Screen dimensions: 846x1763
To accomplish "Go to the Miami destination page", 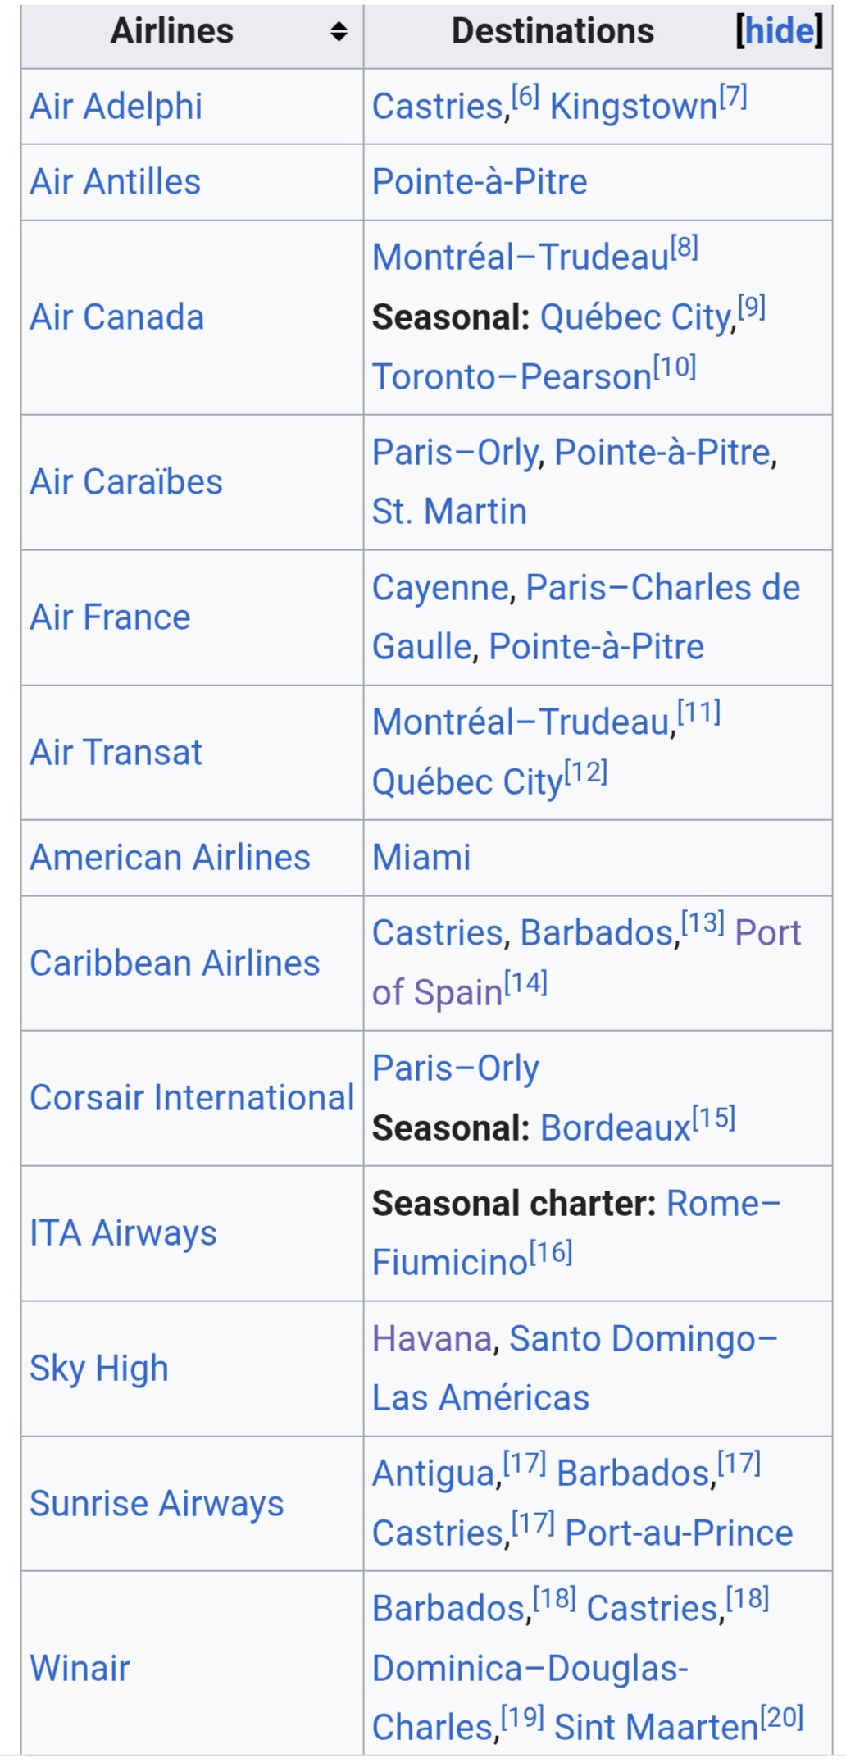I will [421, 858].
